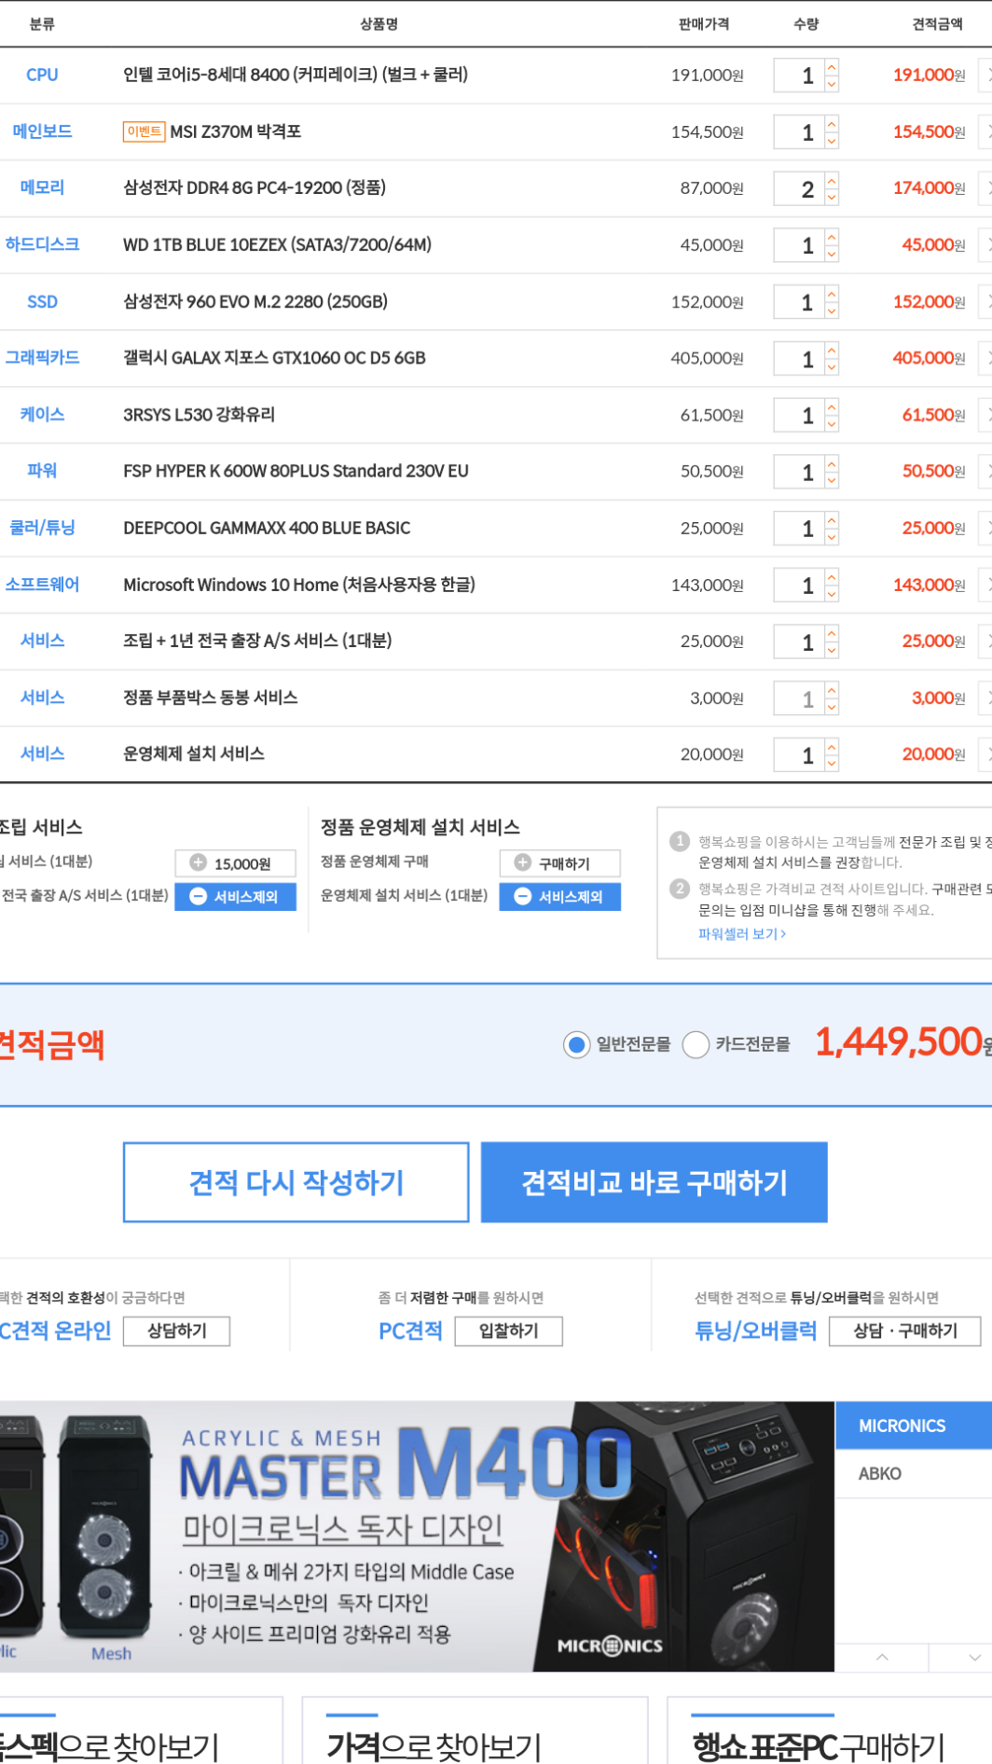Open 갤럭시 GALAX GTX1060 product name

(x=274, y=358)
